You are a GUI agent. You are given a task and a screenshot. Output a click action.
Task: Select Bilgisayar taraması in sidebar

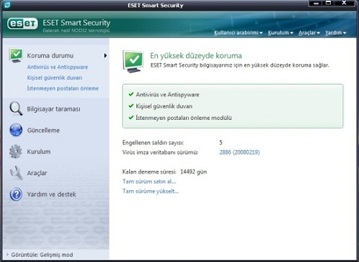pyautogui.click(x=53, y=109)
